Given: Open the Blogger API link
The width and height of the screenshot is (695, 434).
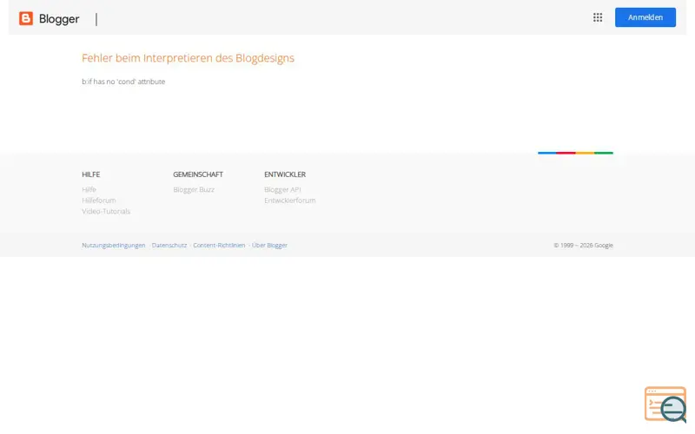Looking at the screenshot, I should click(x=282, y=189).
